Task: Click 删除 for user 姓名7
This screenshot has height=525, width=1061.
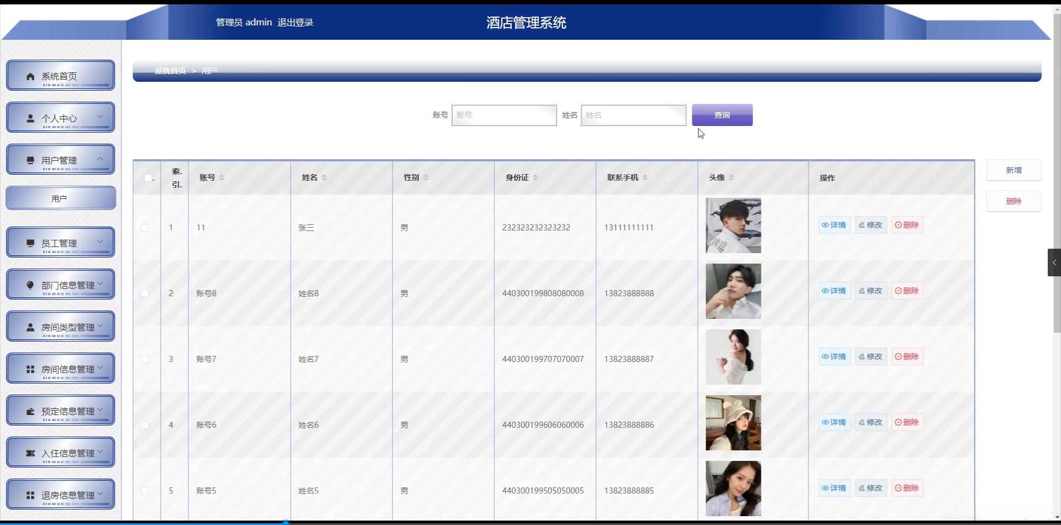Action: click(907, 356)
